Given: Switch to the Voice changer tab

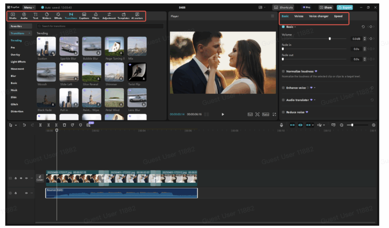Looking at the screenshot, I should click(318, 16).
